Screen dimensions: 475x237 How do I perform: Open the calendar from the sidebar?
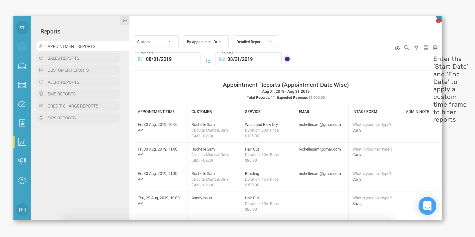pyautogui.click(x=22, y=85)
